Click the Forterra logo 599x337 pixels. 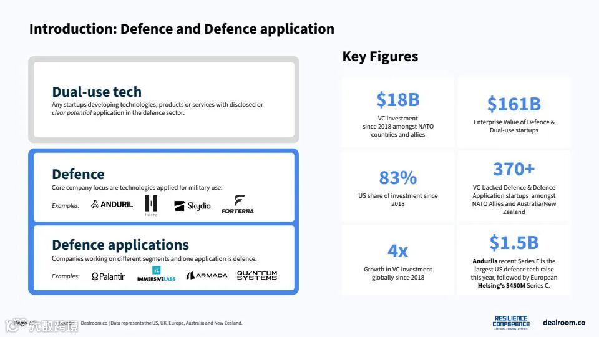[x=238, y=204]
